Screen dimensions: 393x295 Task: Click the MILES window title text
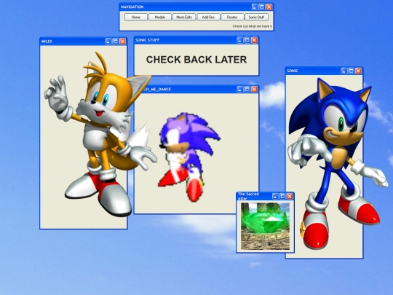click(x=47, y=42)
